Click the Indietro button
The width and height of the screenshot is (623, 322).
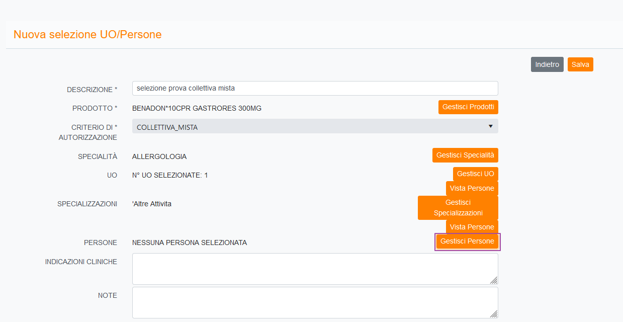click(x=547, y=64)
